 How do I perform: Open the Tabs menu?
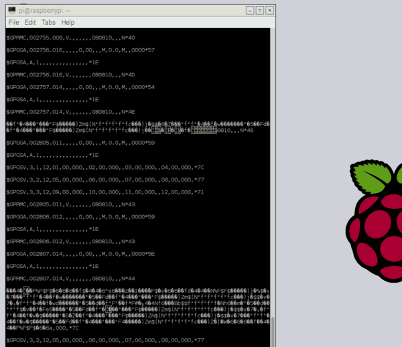tap(48, 22)
